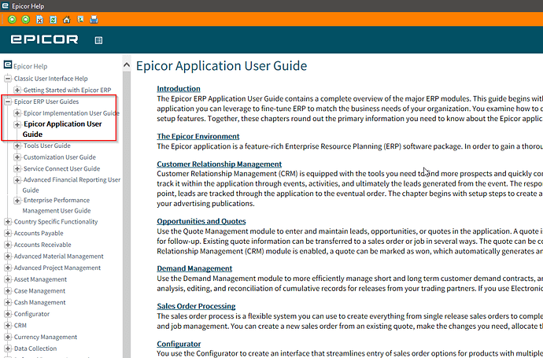This screenshot has width=543, height=358.
Task: Expand Epicor Application User Guide node
Action: coord(17,124)
